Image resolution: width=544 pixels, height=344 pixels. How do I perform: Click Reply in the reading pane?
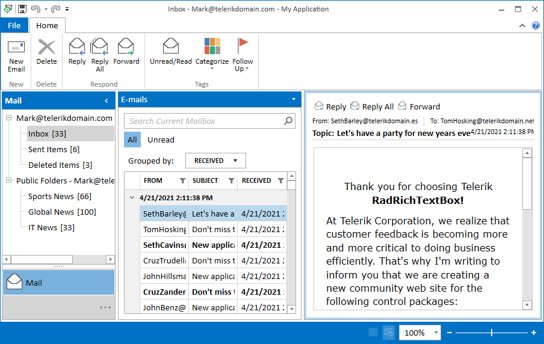pyautogui.click(x=330, y=106)
